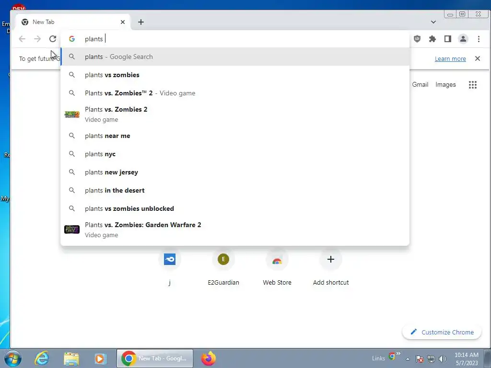Select 'plants in the desert' suggestion
The image size is (491, 368).
click(235, 190)
